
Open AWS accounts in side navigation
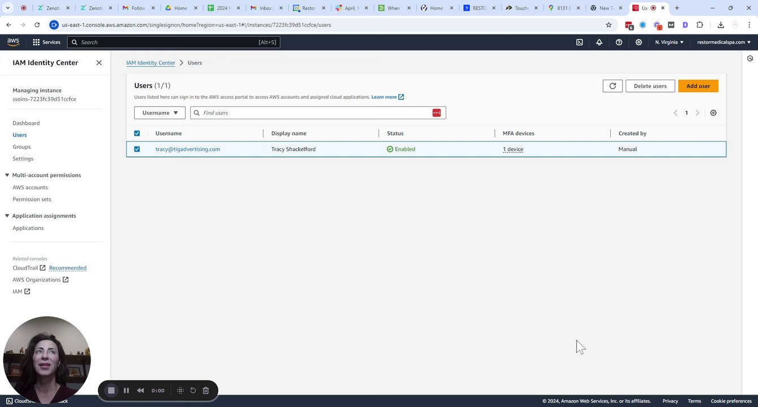[x=30, y=188]
